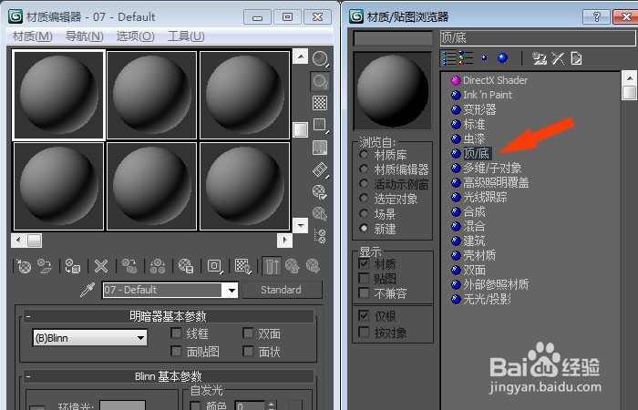Click the Make Unique icon
The image size is (638, 410).
[x=158, y=266]
